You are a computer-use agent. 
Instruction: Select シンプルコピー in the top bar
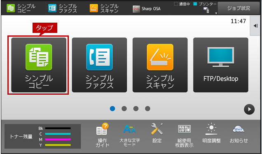point(21,8)
